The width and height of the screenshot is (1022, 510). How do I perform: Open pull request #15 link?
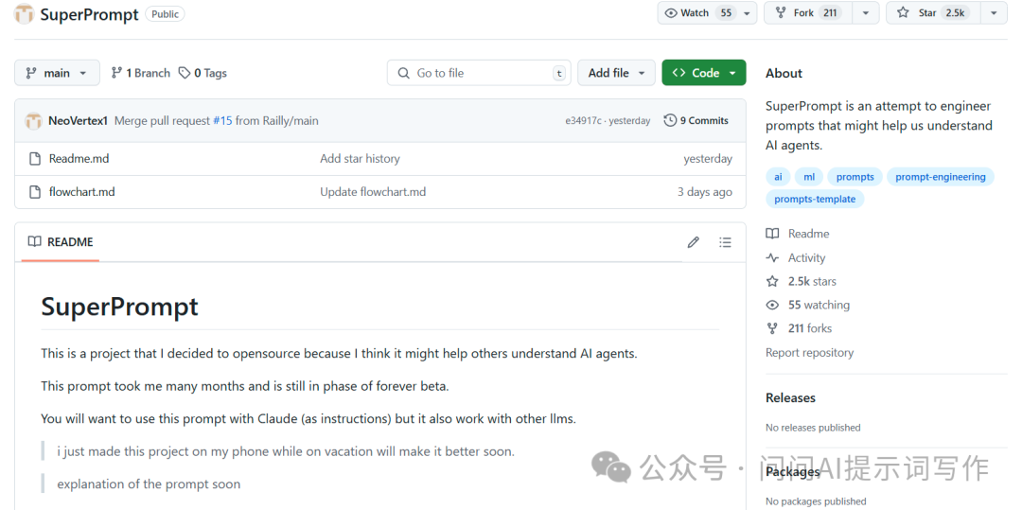coord(222,120)
